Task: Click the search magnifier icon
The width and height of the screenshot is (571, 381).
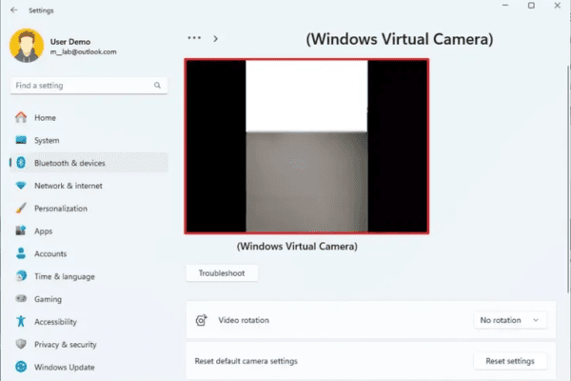Action: click(x=157, y=86)
